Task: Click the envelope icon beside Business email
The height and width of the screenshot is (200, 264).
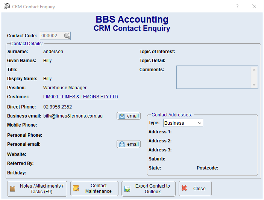Action: [x=122, y=116]
